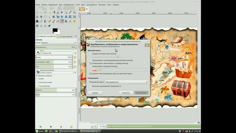Viewport: 236px width, 133px height.
Task: Select the Rotate tool
Action: tap(54, 17)
